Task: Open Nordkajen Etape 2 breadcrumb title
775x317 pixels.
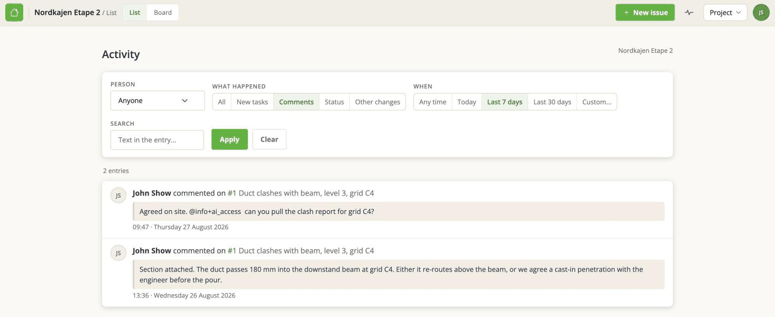Action: point(67,12)
